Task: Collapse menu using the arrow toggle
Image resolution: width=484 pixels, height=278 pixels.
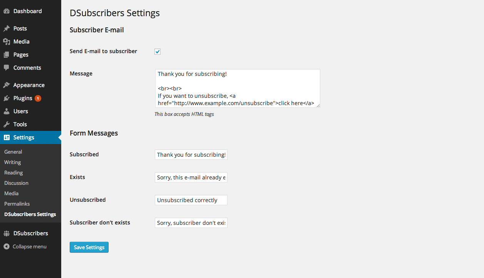Action: (7, 246)
